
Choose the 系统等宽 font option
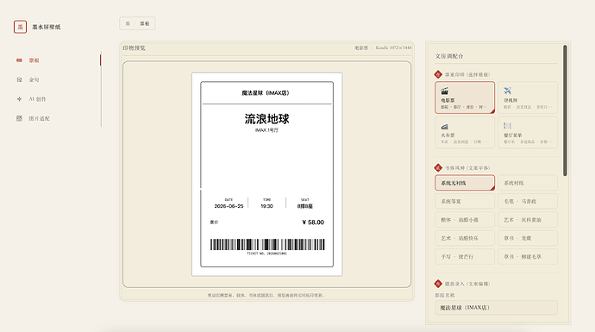[465, 201]
